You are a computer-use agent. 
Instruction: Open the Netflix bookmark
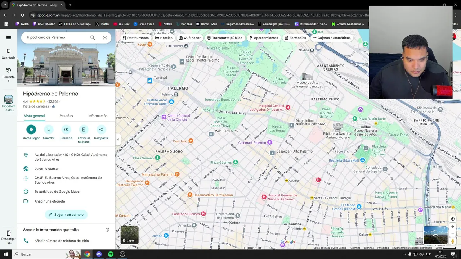165,24
